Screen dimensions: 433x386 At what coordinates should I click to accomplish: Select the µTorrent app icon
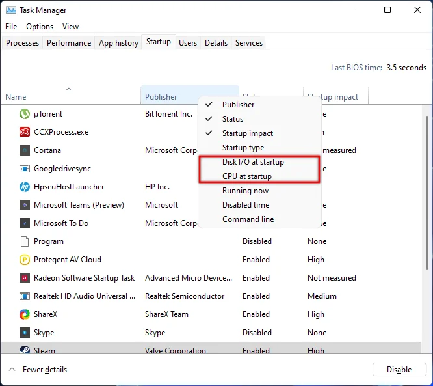(25, 114)
